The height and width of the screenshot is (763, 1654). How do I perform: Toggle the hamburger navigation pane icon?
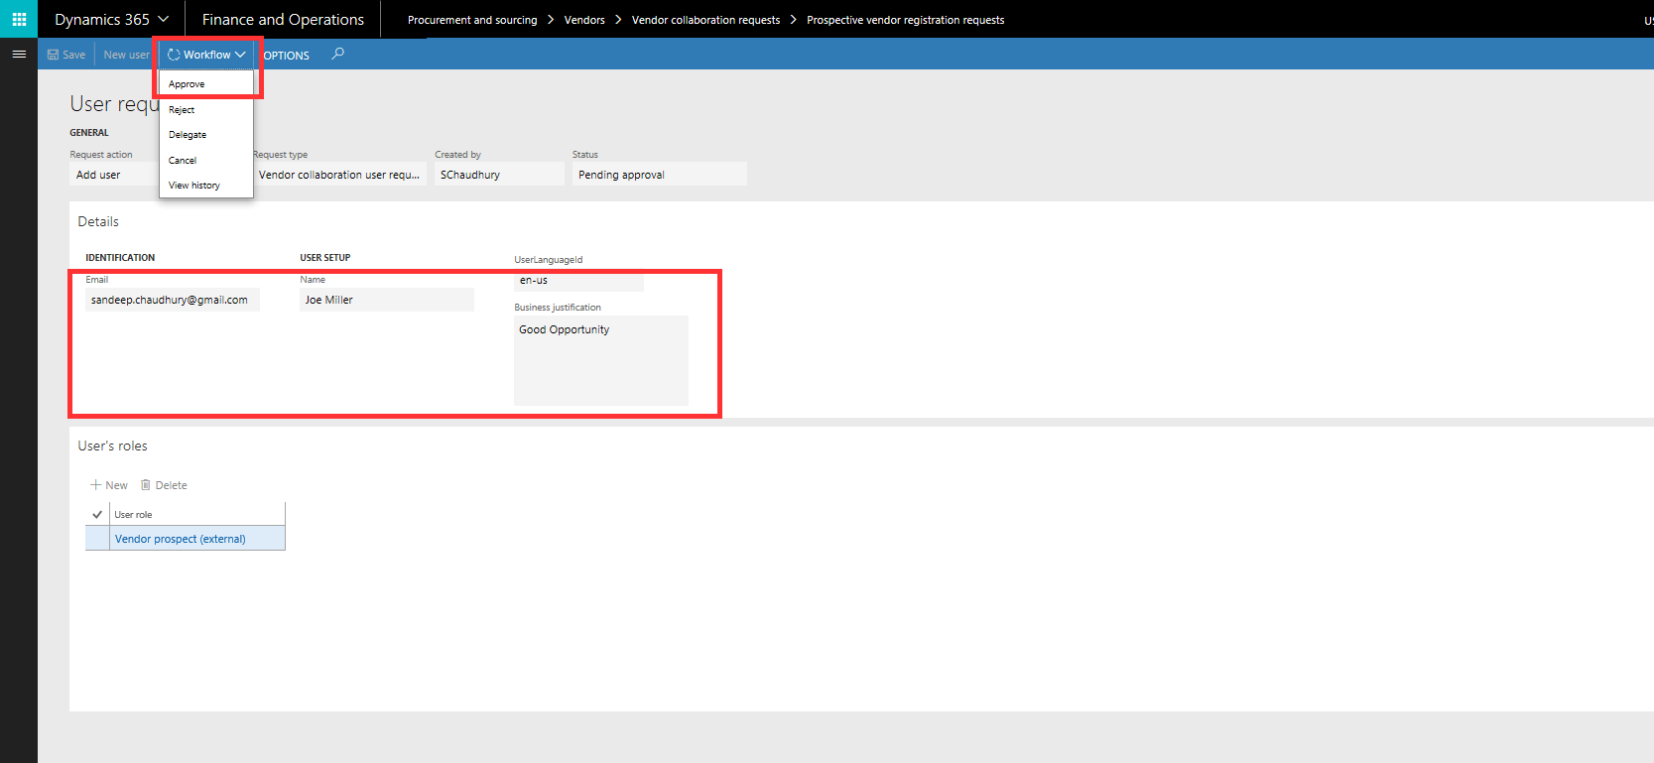click(x=19, y=55)
